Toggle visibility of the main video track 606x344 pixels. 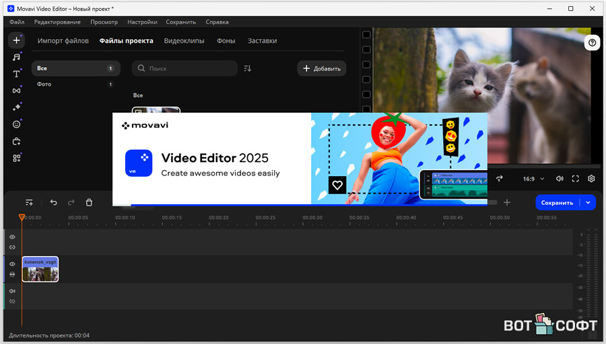click(x=12, y=264)
